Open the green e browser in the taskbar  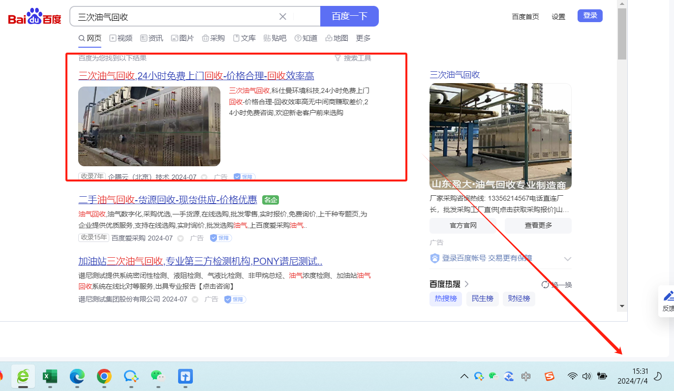[23, 377]
